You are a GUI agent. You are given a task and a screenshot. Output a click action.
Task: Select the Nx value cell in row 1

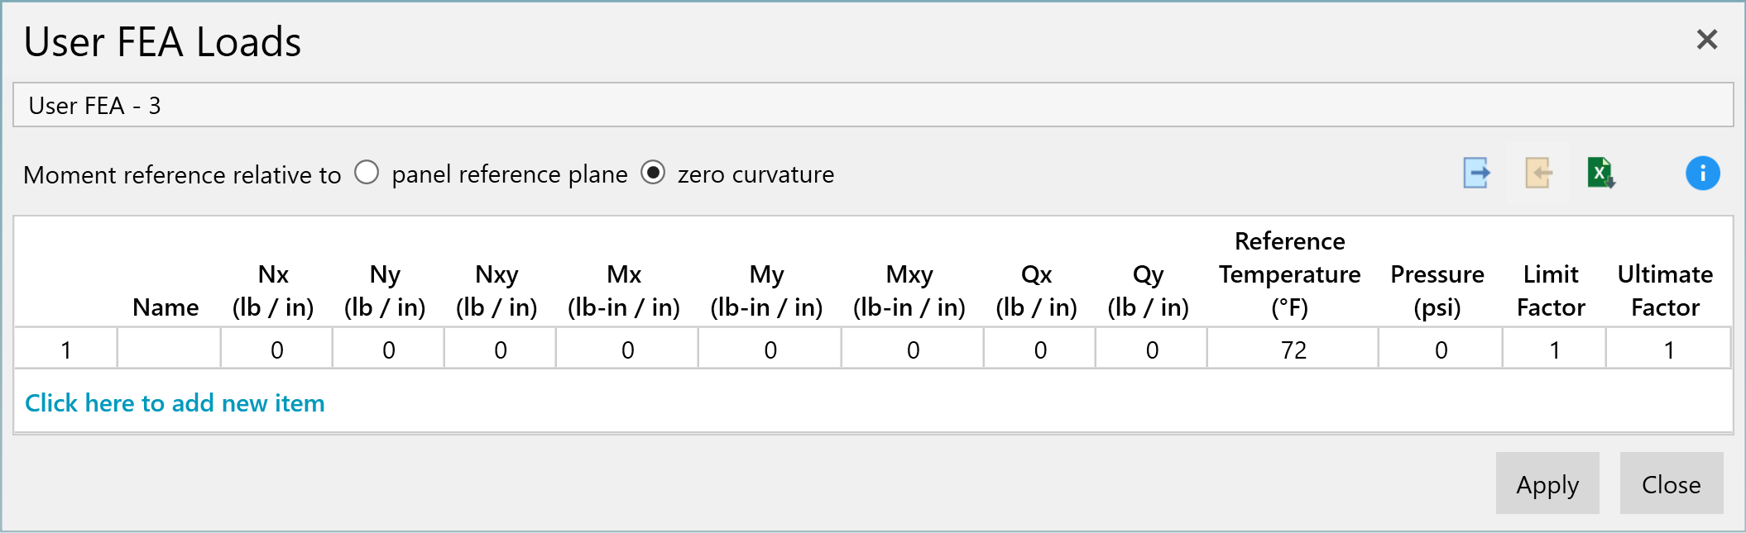pos(276,349)
